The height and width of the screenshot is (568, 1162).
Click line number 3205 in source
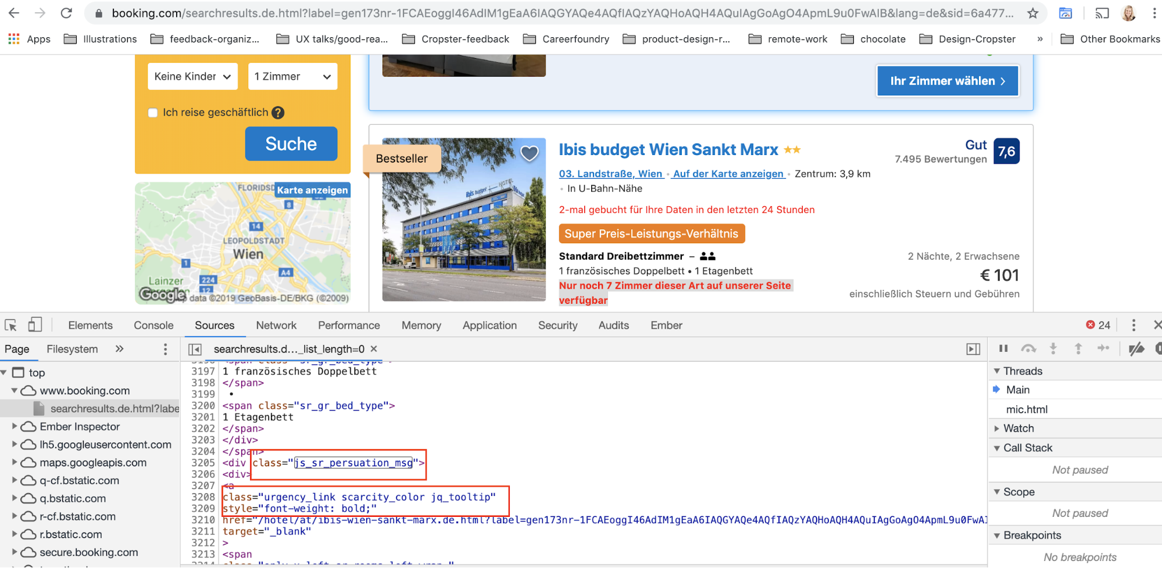coord(203,463)
